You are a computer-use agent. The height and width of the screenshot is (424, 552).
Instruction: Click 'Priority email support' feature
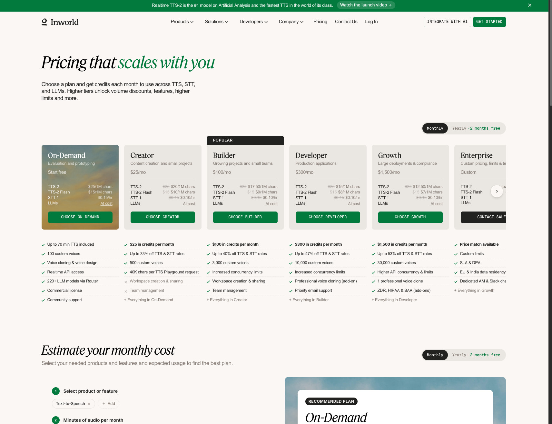tap(313, 291)
